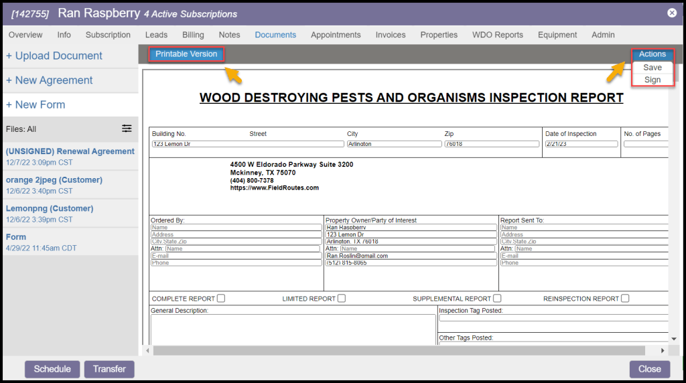Click the horizontal scrollbar left arrow
The height and width of the screenshot is (383, 686).
148,350
